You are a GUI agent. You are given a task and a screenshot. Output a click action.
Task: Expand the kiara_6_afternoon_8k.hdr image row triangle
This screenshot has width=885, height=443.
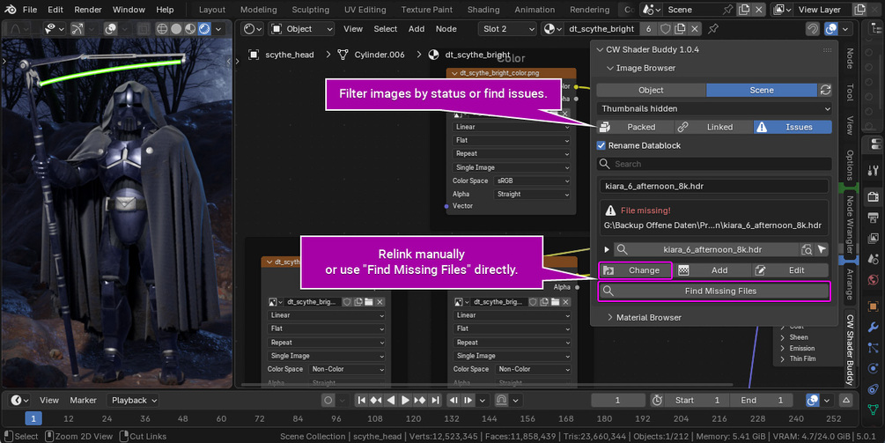tap(607, 249)
